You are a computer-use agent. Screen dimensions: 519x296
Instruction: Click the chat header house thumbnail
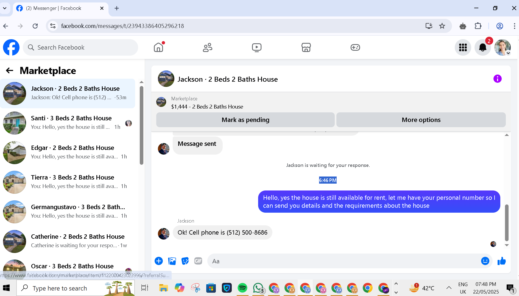point(166,79)
